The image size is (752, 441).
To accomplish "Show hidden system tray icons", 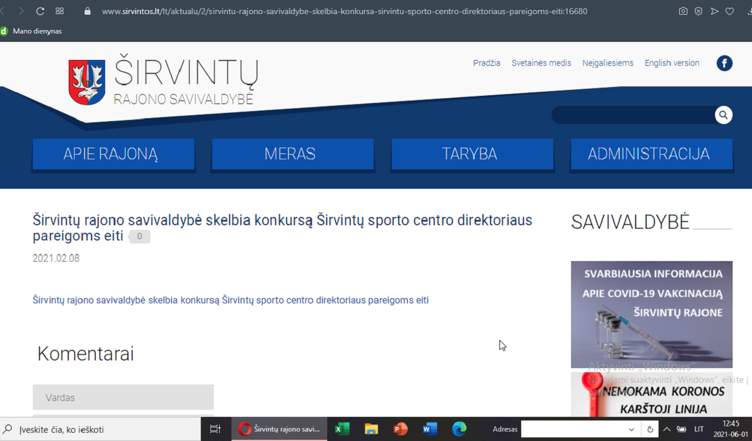I will [667, 429].
